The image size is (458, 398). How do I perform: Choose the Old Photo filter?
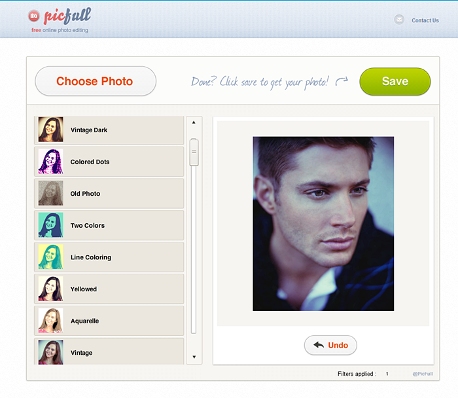[109, 194]
